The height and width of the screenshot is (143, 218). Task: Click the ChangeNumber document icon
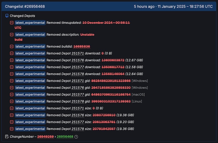(7, 137)
